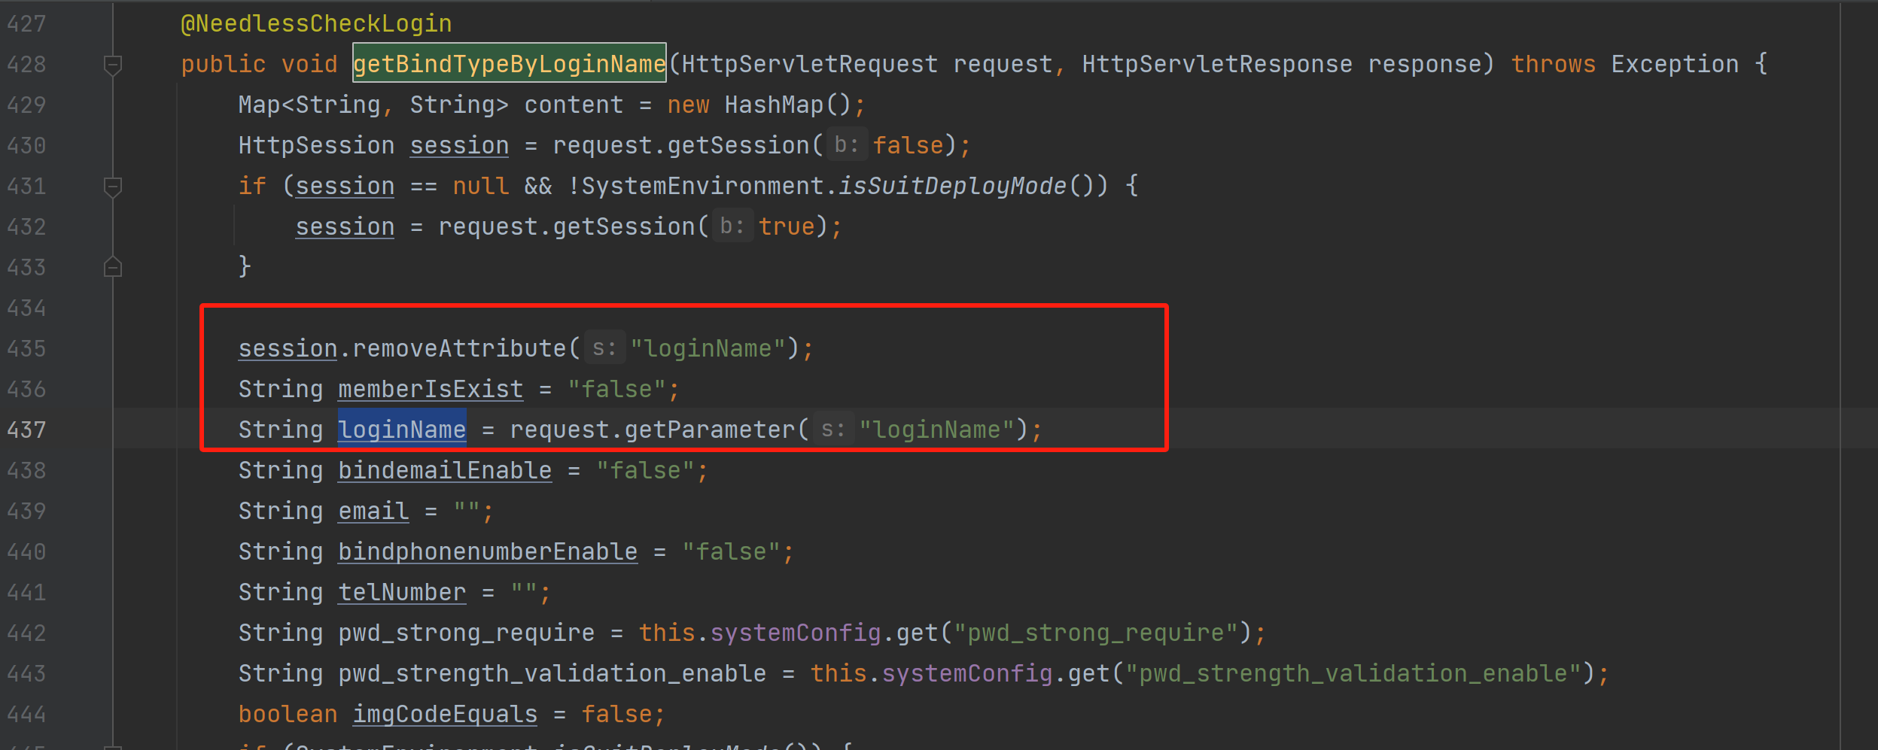
Task: Click line number 428 in the gutter
Action: coord(26,64)
